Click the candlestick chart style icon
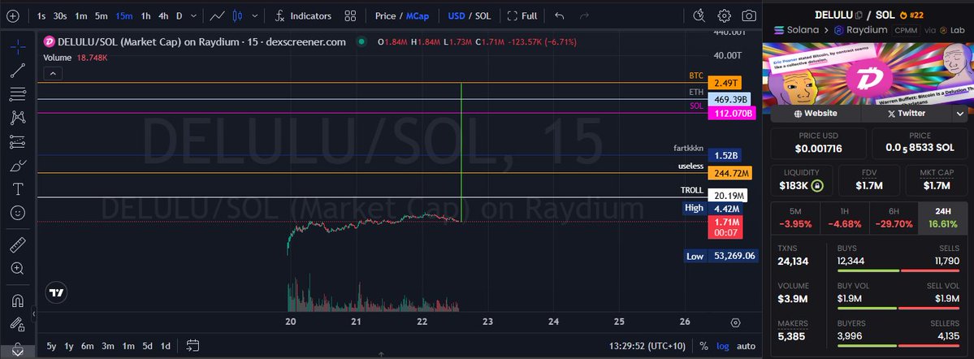Image resolution: width=974 pixels, height=359 pixels. (237, 15)
